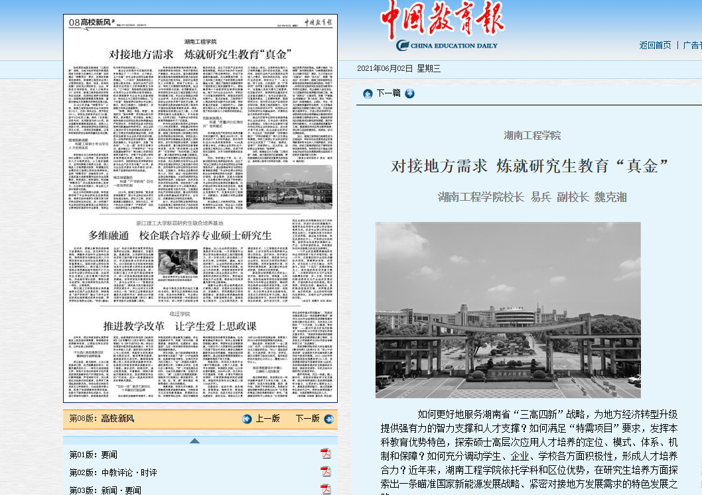
Task: Collapse the page list with the triangle arrow
Action: (194, 441)
